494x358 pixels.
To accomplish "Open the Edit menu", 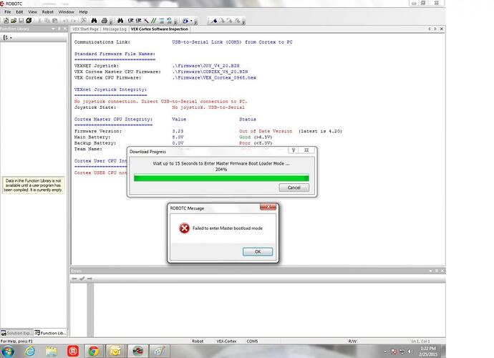I will click(19, 12).
